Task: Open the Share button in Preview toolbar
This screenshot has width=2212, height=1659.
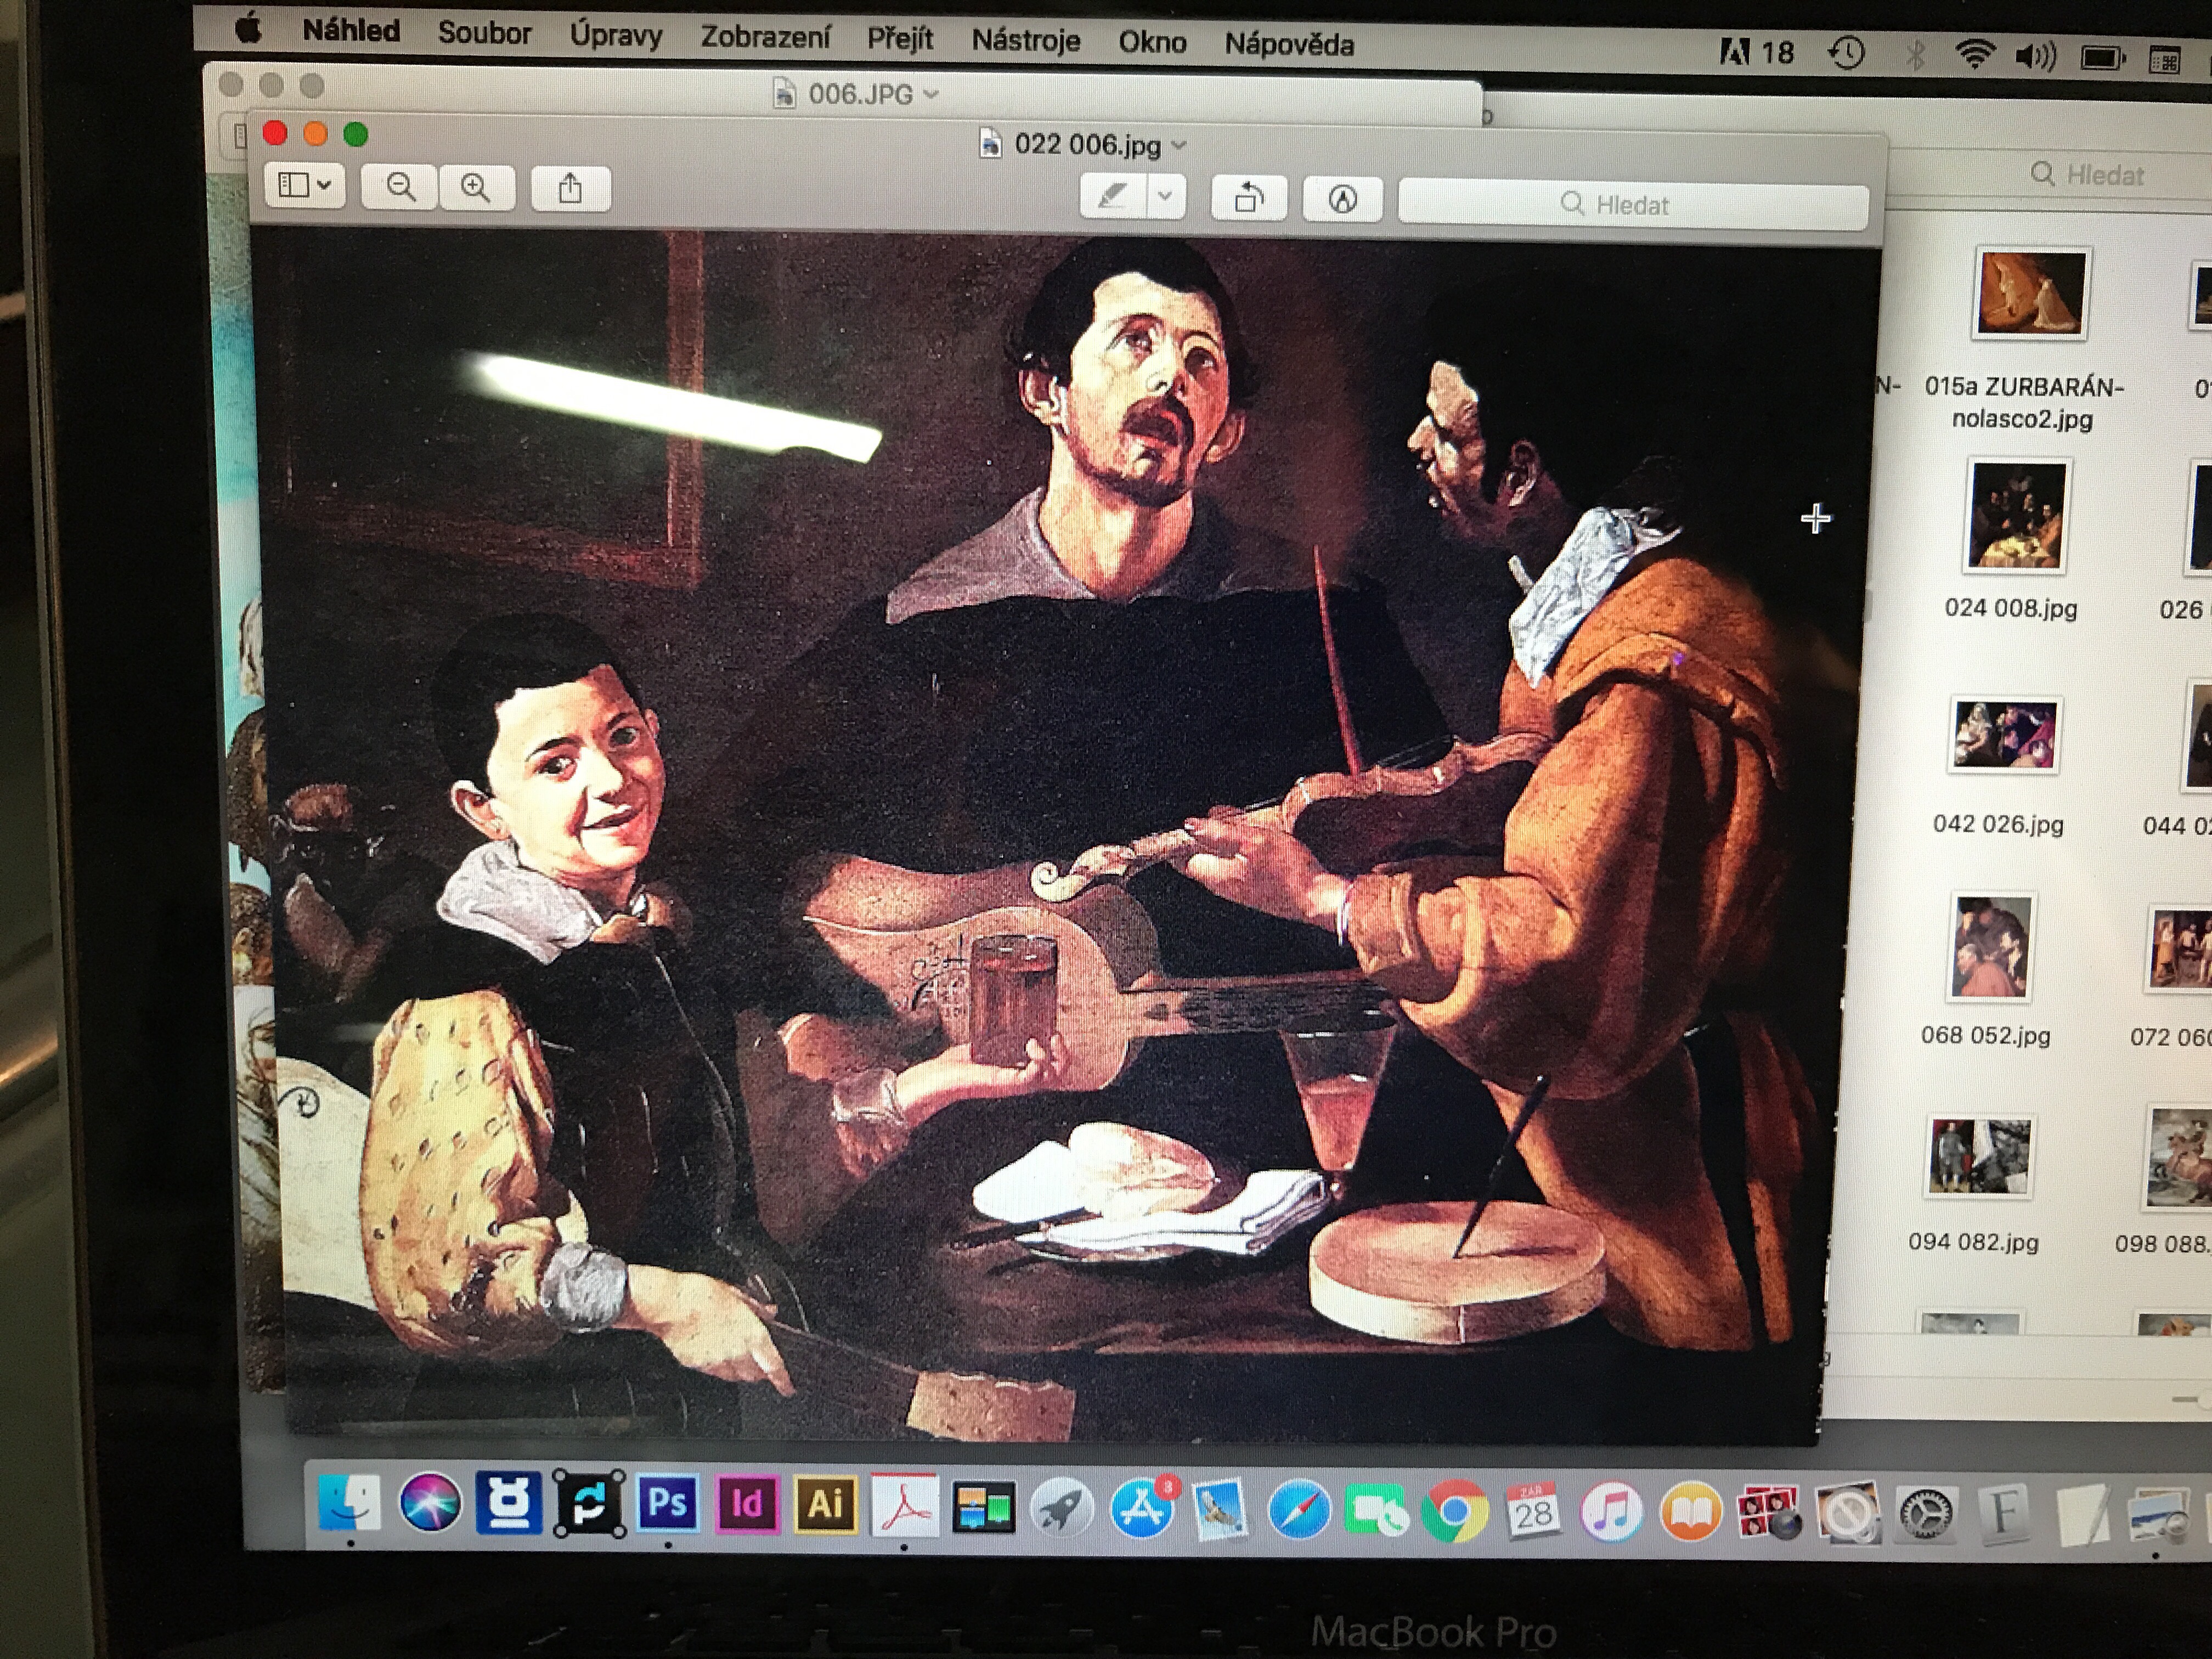Action: pyautogui.click(x=570, y=188)
